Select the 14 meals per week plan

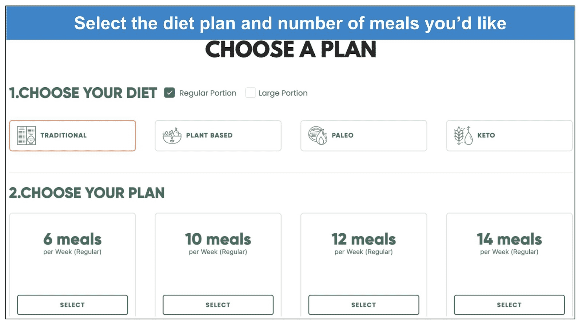coord(509,305)
